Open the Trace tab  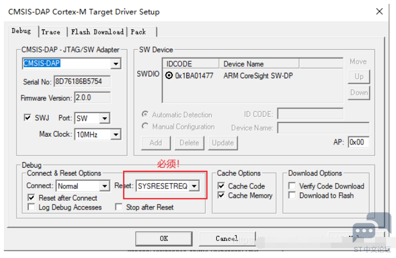51,32
